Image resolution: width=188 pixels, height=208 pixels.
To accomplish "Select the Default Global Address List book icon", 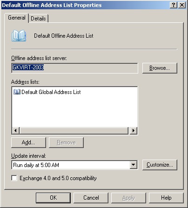I will coord(17,92).
